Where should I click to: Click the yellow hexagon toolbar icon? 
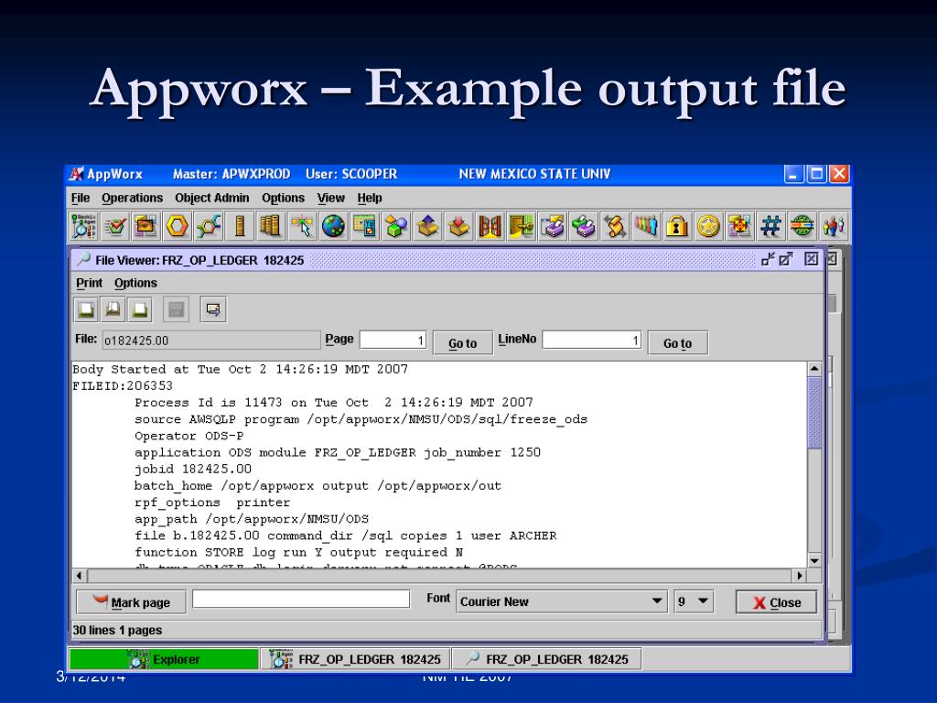point(178,227)
